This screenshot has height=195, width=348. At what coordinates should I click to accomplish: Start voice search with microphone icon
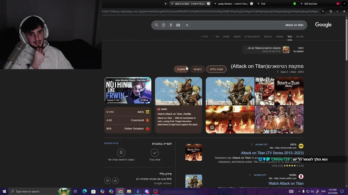pyautogui.click(x=171, y=25)
